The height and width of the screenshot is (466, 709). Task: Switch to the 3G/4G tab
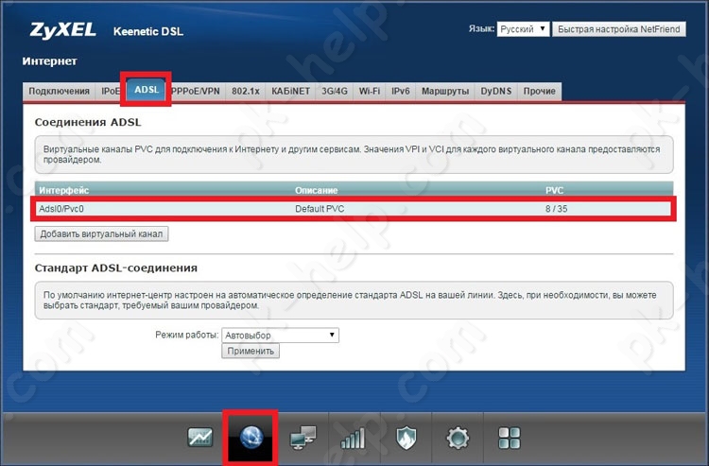click(x=335, y=92)
